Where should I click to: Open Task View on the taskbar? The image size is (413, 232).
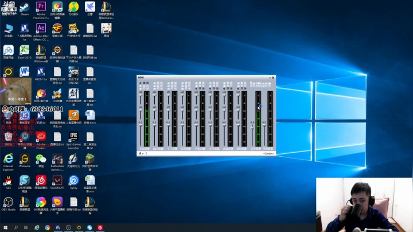[26, 227]
